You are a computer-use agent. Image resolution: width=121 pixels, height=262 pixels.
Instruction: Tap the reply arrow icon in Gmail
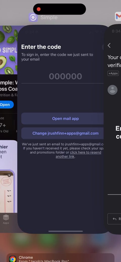pos(114,219)
